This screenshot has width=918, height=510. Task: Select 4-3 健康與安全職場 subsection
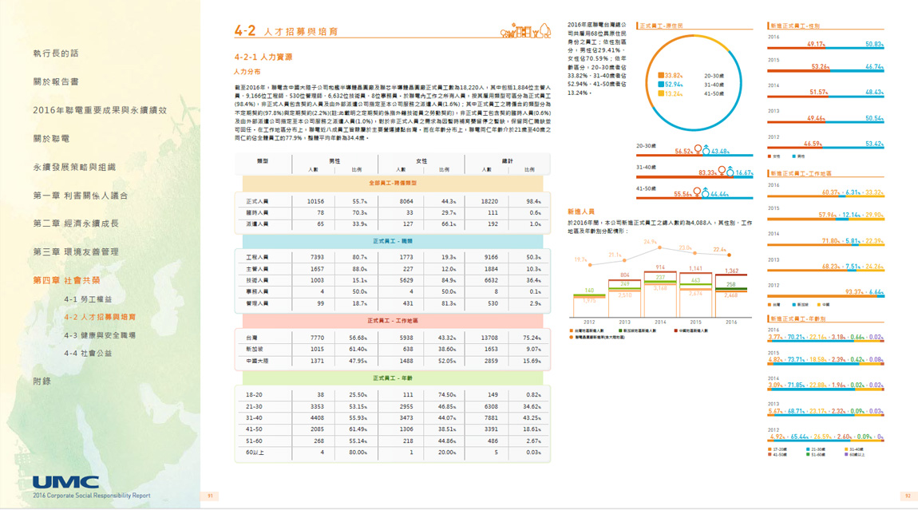point(100,335)
